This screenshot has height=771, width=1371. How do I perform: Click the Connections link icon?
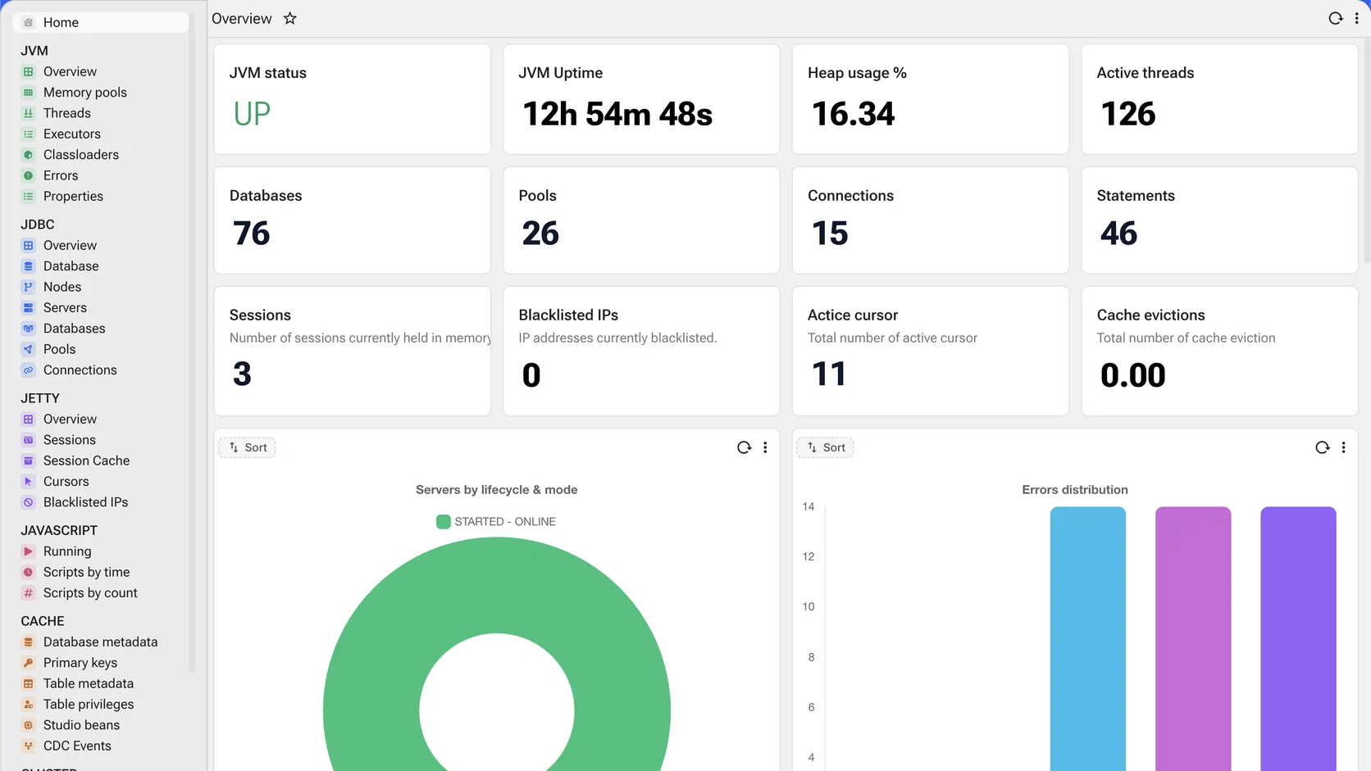click(28, 370)
